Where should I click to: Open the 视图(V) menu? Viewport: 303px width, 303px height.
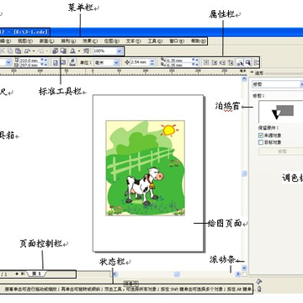coord(25,41)
